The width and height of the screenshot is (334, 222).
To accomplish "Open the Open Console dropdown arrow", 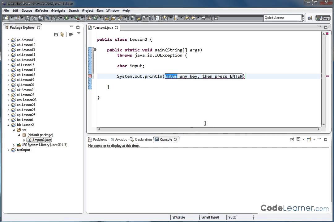I will 314,139.
